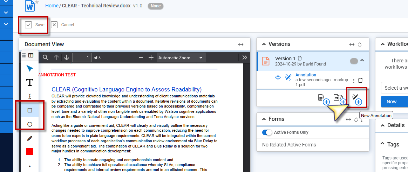The width and height of the screenshot is (408, 172).
Task: Collapse the Tags section chevron
Action: (x=382, y=144)
